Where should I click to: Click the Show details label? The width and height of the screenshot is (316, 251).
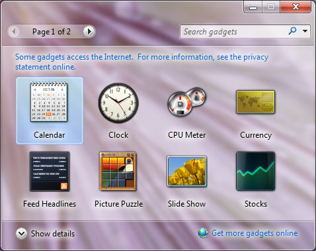pos(53,234)
